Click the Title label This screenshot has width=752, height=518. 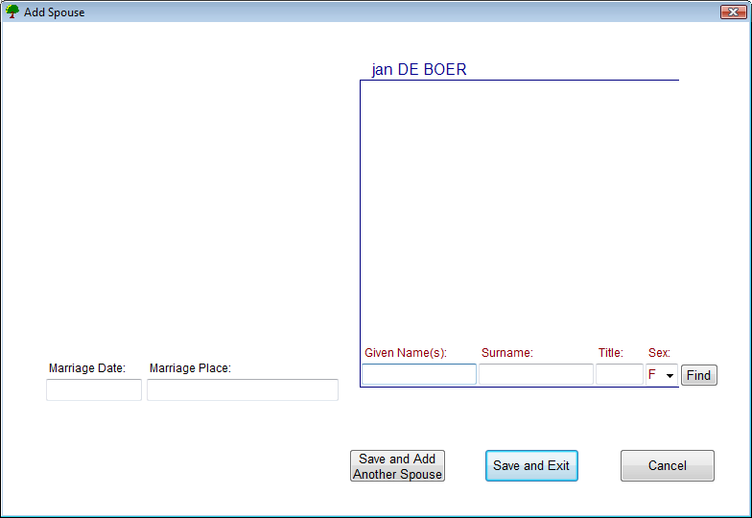click(610, 353)
